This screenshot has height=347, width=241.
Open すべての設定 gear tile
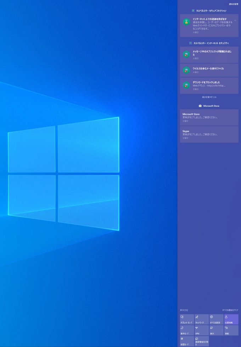click(x=217, y=319)
